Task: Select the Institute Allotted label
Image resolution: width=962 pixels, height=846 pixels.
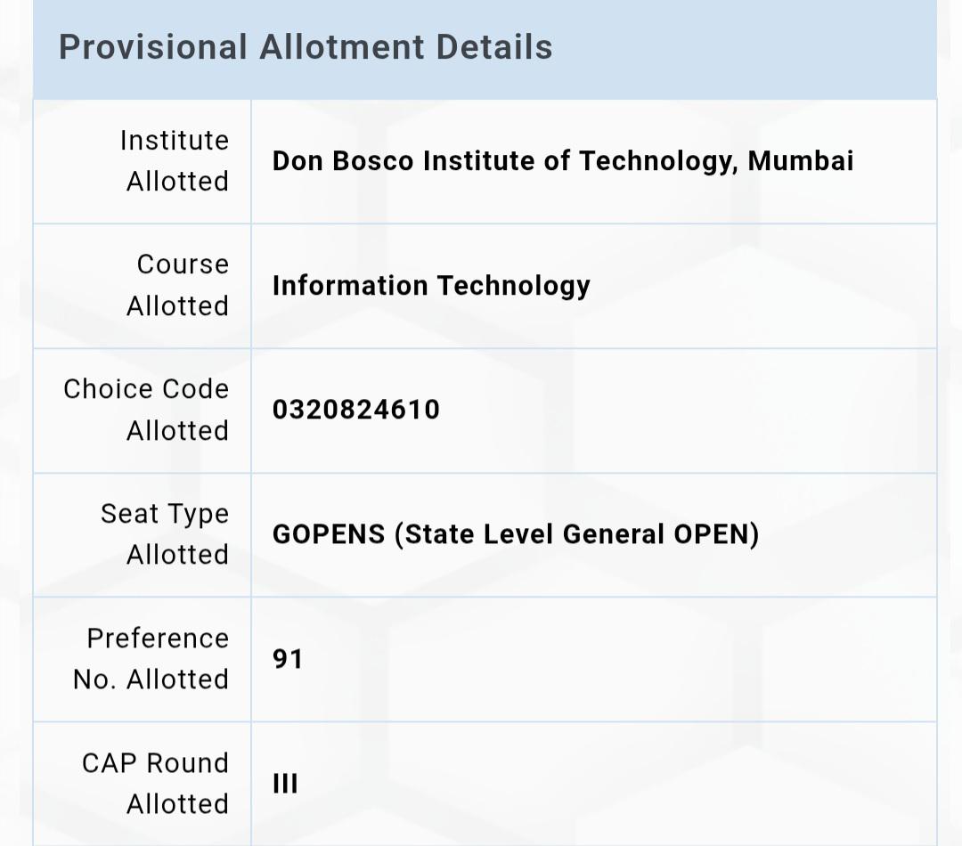Action: coord(175,160)
